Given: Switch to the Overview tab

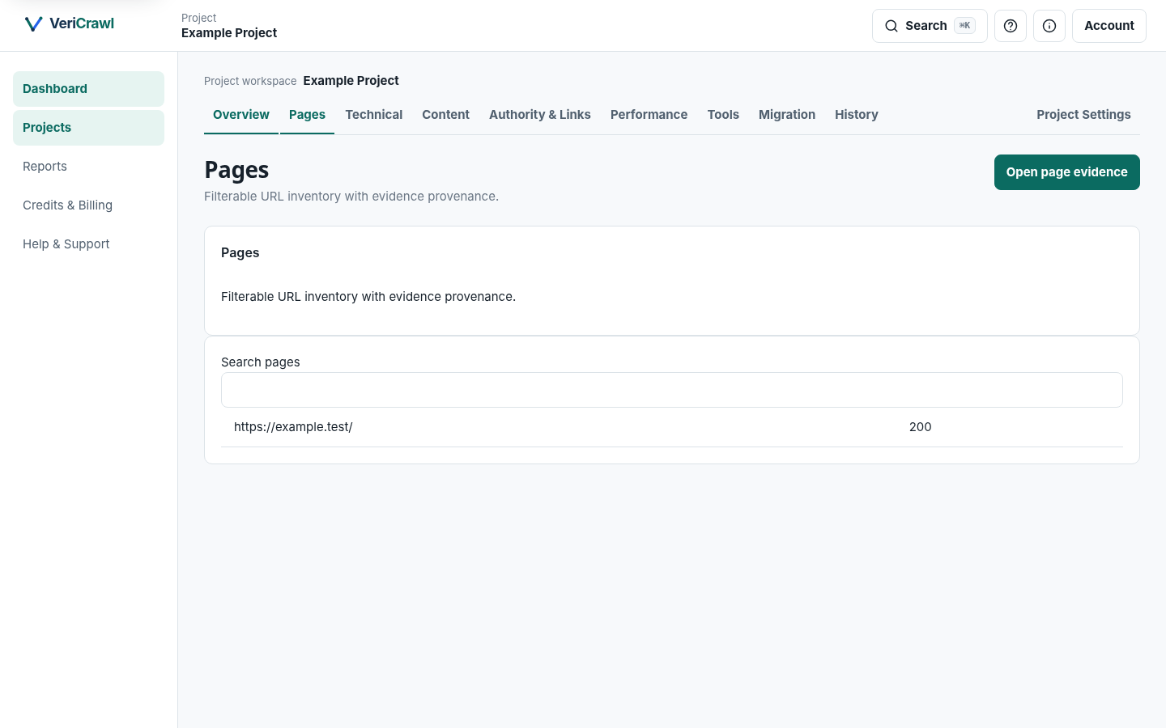Looking at the screenshot, I should 241,115.
